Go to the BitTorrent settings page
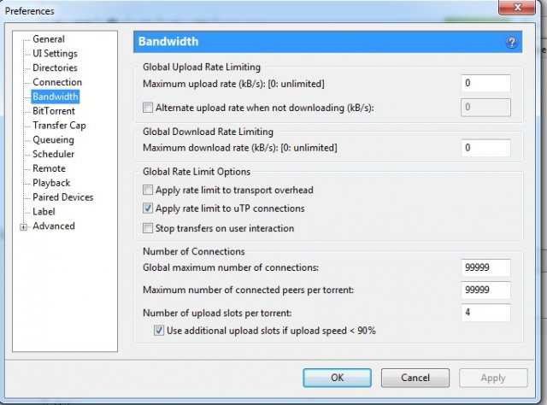547x405 pixels. click(53, 111)
